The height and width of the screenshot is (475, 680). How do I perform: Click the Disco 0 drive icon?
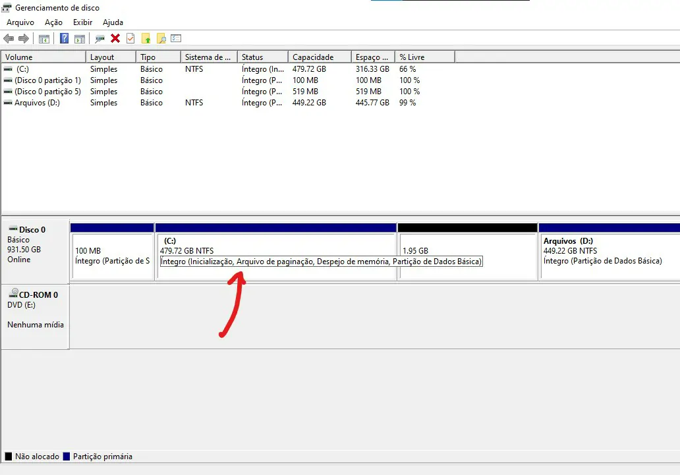(13, 229)
